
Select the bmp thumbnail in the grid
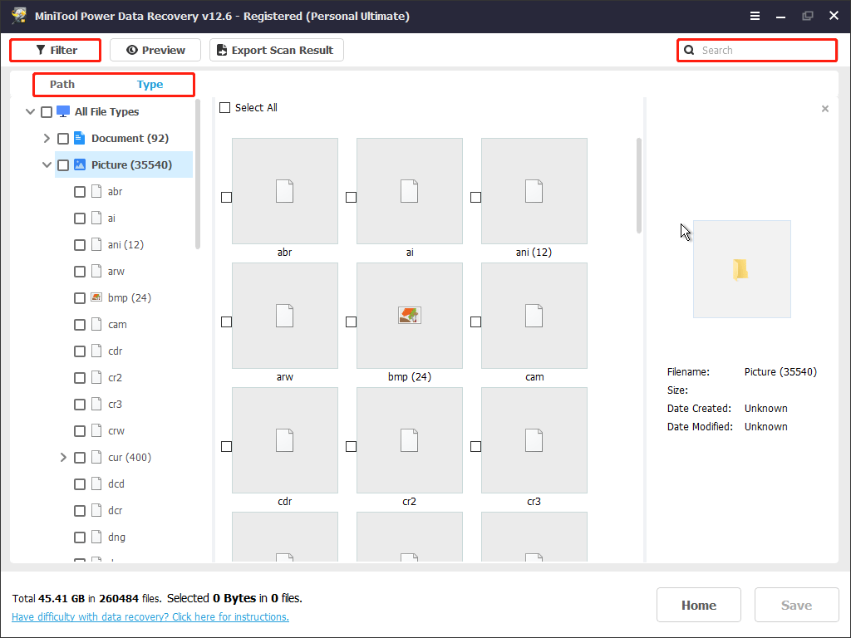tap(409, 315)
